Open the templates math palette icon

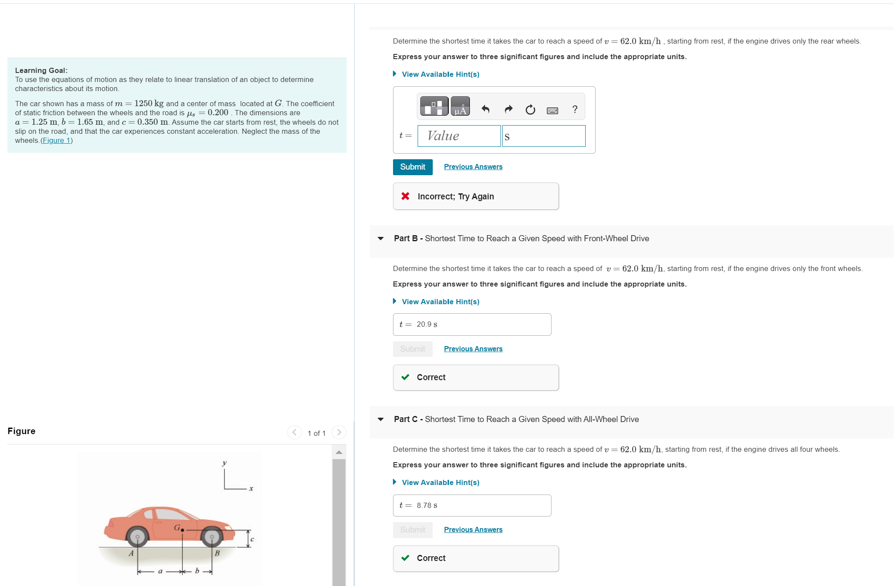434,107
